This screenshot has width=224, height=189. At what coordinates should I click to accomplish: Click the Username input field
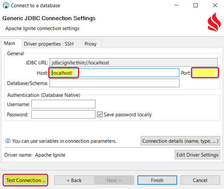(x=63, y=104)
